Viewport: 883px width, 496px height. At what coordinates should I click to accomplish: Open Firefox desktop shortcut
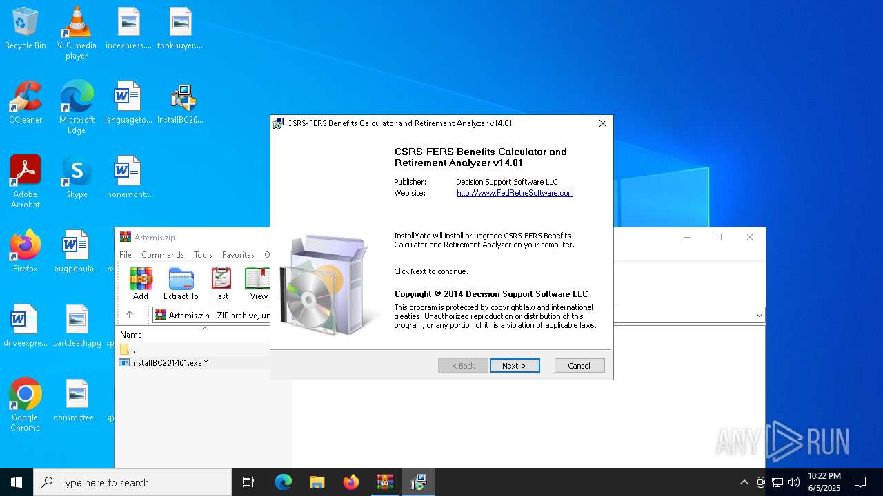26,252
